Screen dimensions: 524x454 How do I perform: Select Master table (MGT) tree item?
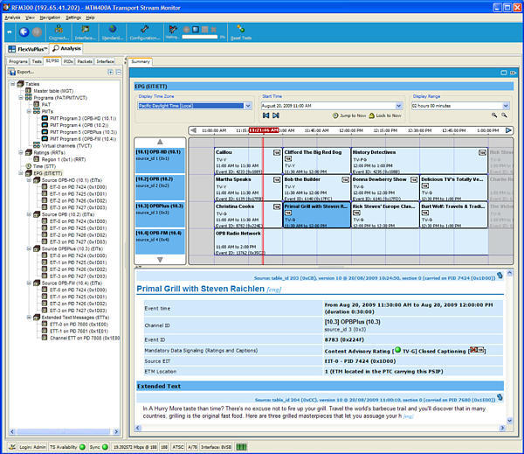tap(51, 91)
